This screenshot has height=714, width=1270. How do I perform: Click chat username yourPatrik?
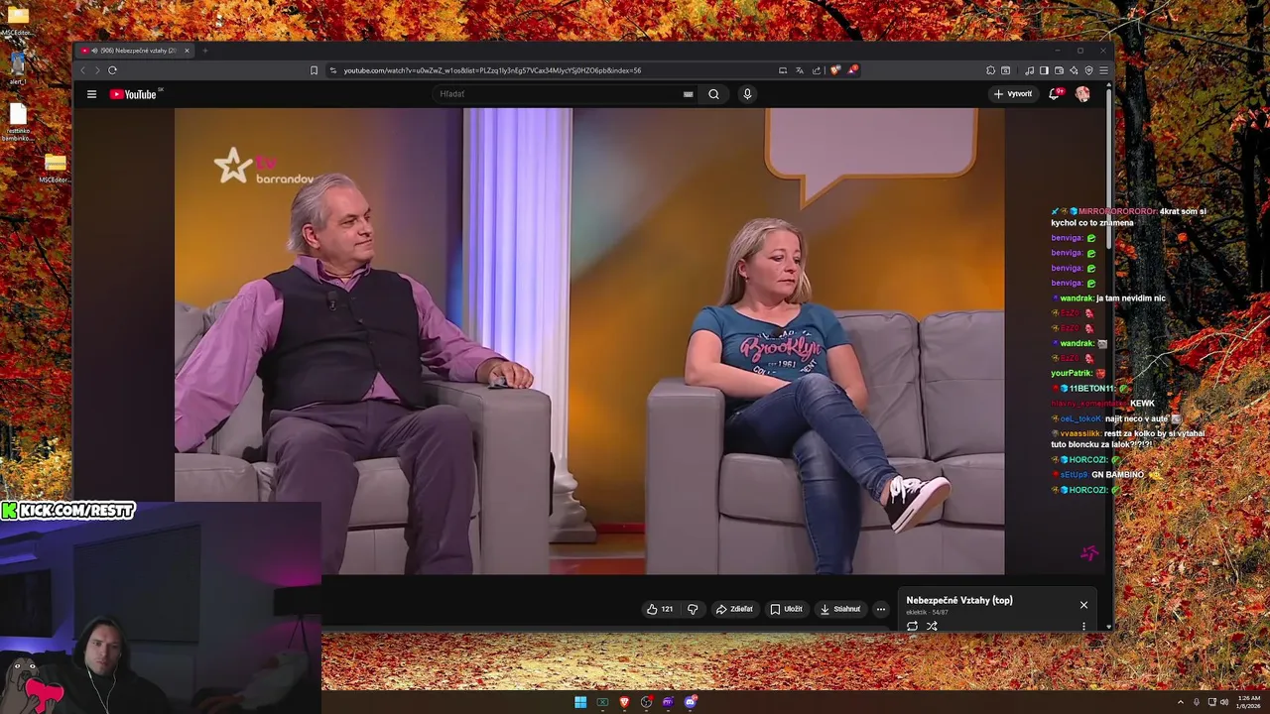(1072, 373)
